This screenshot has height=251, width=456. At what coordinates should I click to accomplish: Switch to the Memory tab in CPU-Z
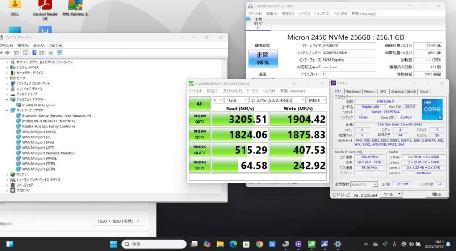[369, 91]
